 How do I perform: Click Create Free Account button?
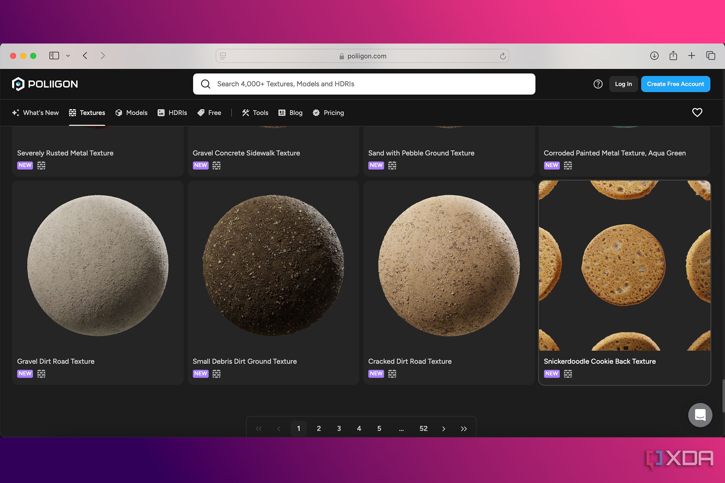(x=675, y=84)
